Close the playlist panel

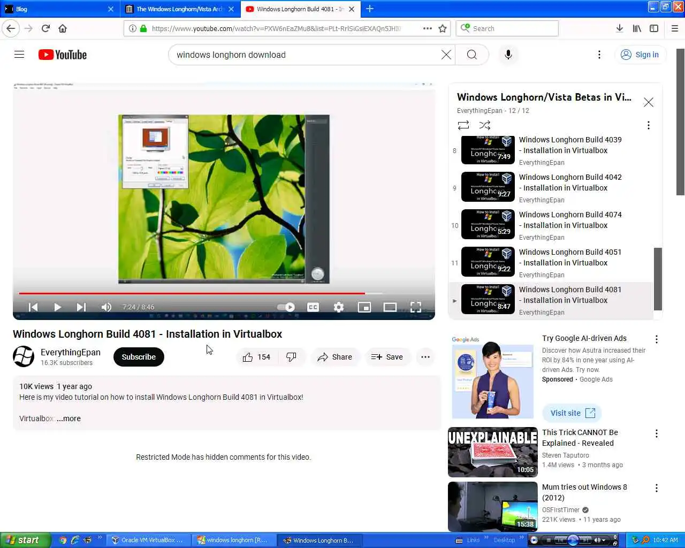649,102
